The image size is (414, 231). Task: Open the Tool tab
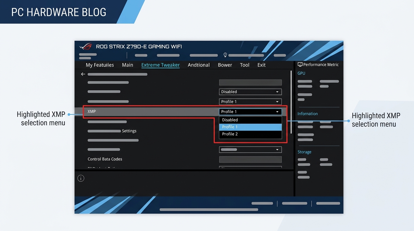pos(245,65)
